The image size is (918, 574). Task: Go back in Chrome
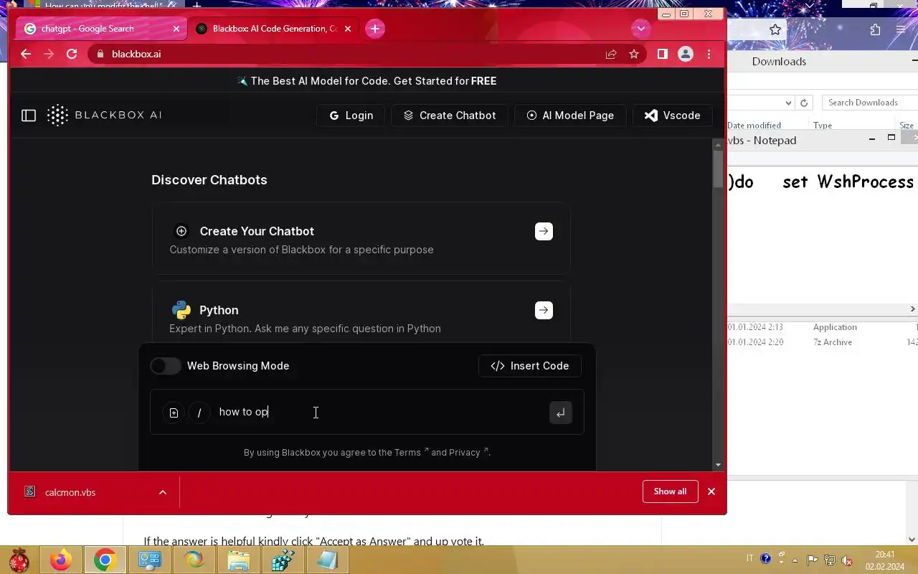[x=26, y=54]
